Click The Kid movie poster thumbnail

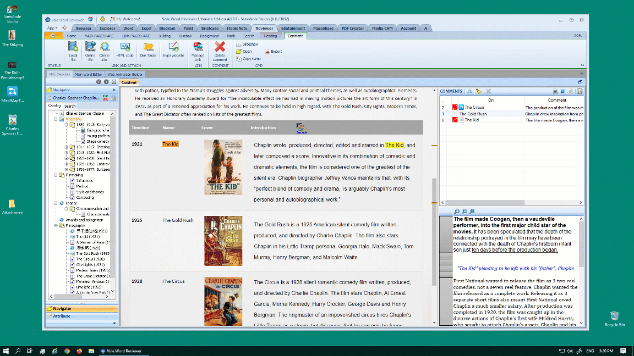point(223,167)
